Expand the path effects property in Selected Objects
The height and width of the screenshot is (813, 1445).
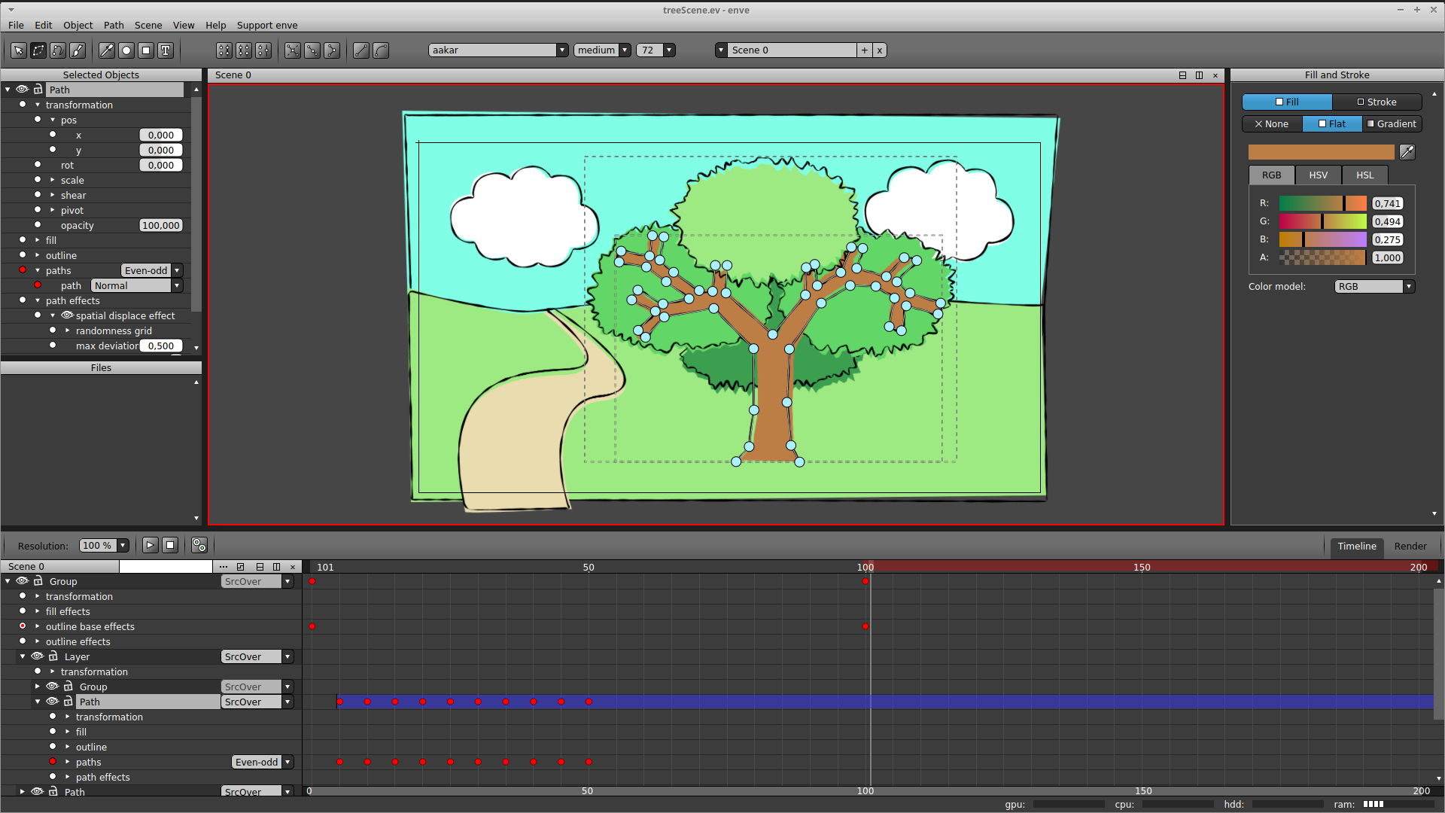[x=36, y=300]
